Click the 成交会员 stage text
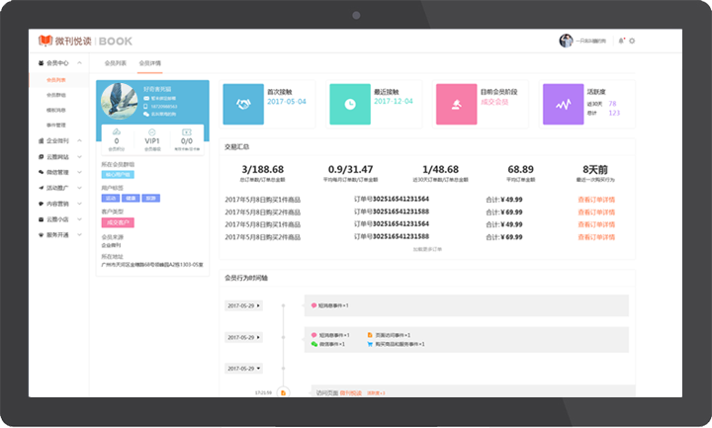This screenshot has height=428, width=712. (x=494, y=102)
